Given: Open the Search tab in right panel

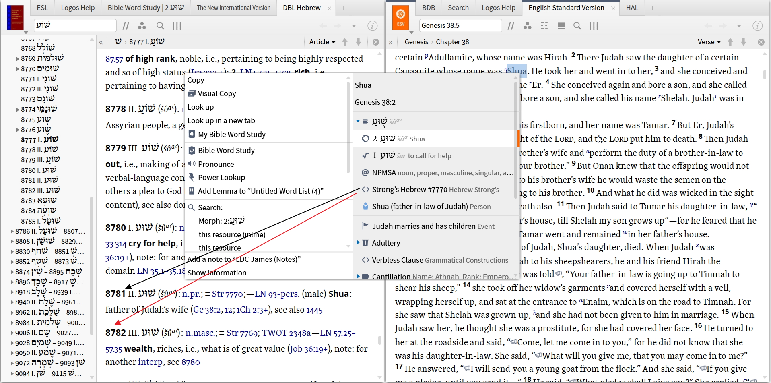Looking at the screenshot, I should (458, 8).
